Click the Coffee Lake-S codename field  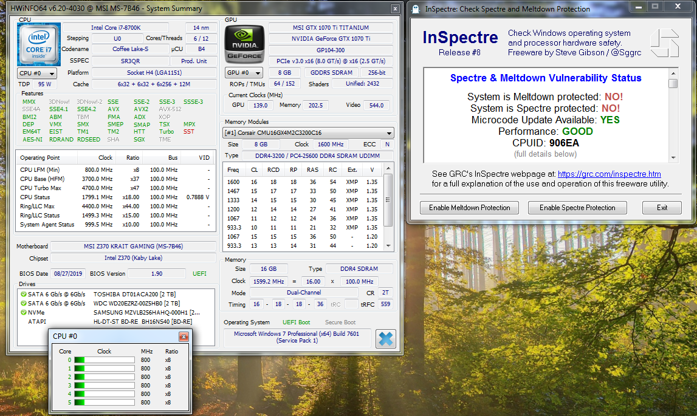point(130,49)
